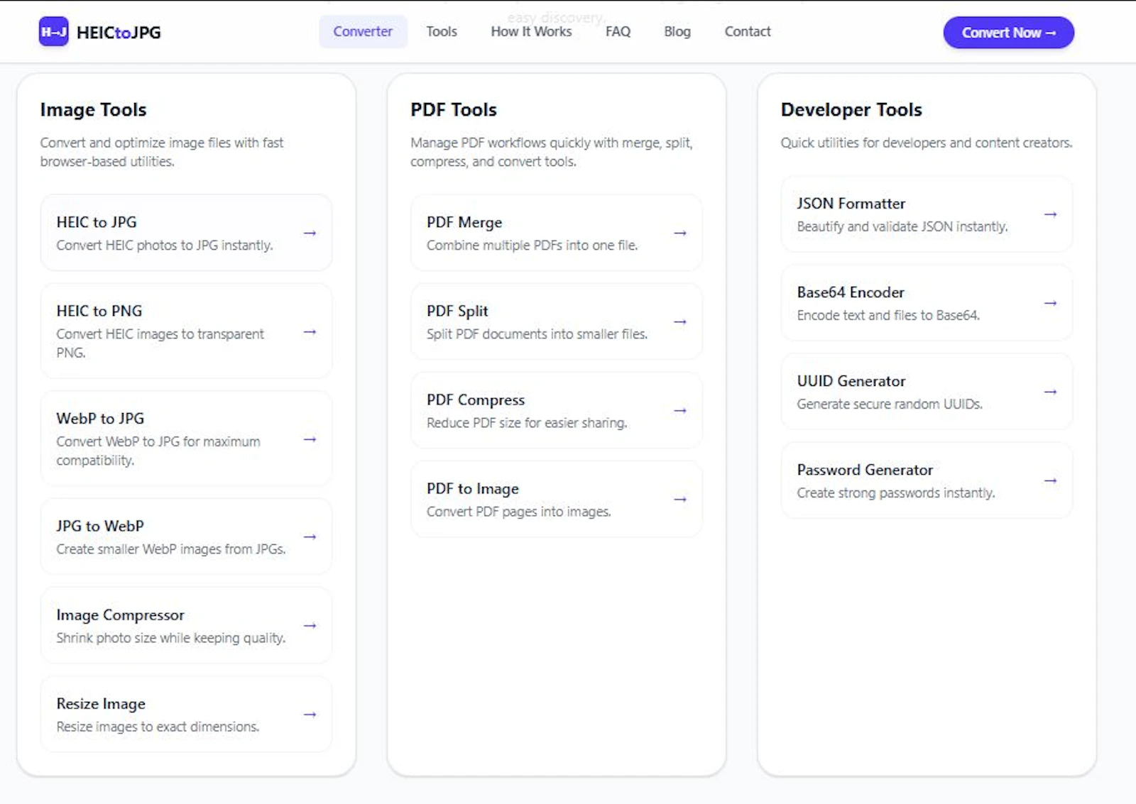Click arrow icon on WebP to JPG card
The height and width of the screenshot is (804, 1136).
point(310,440)
